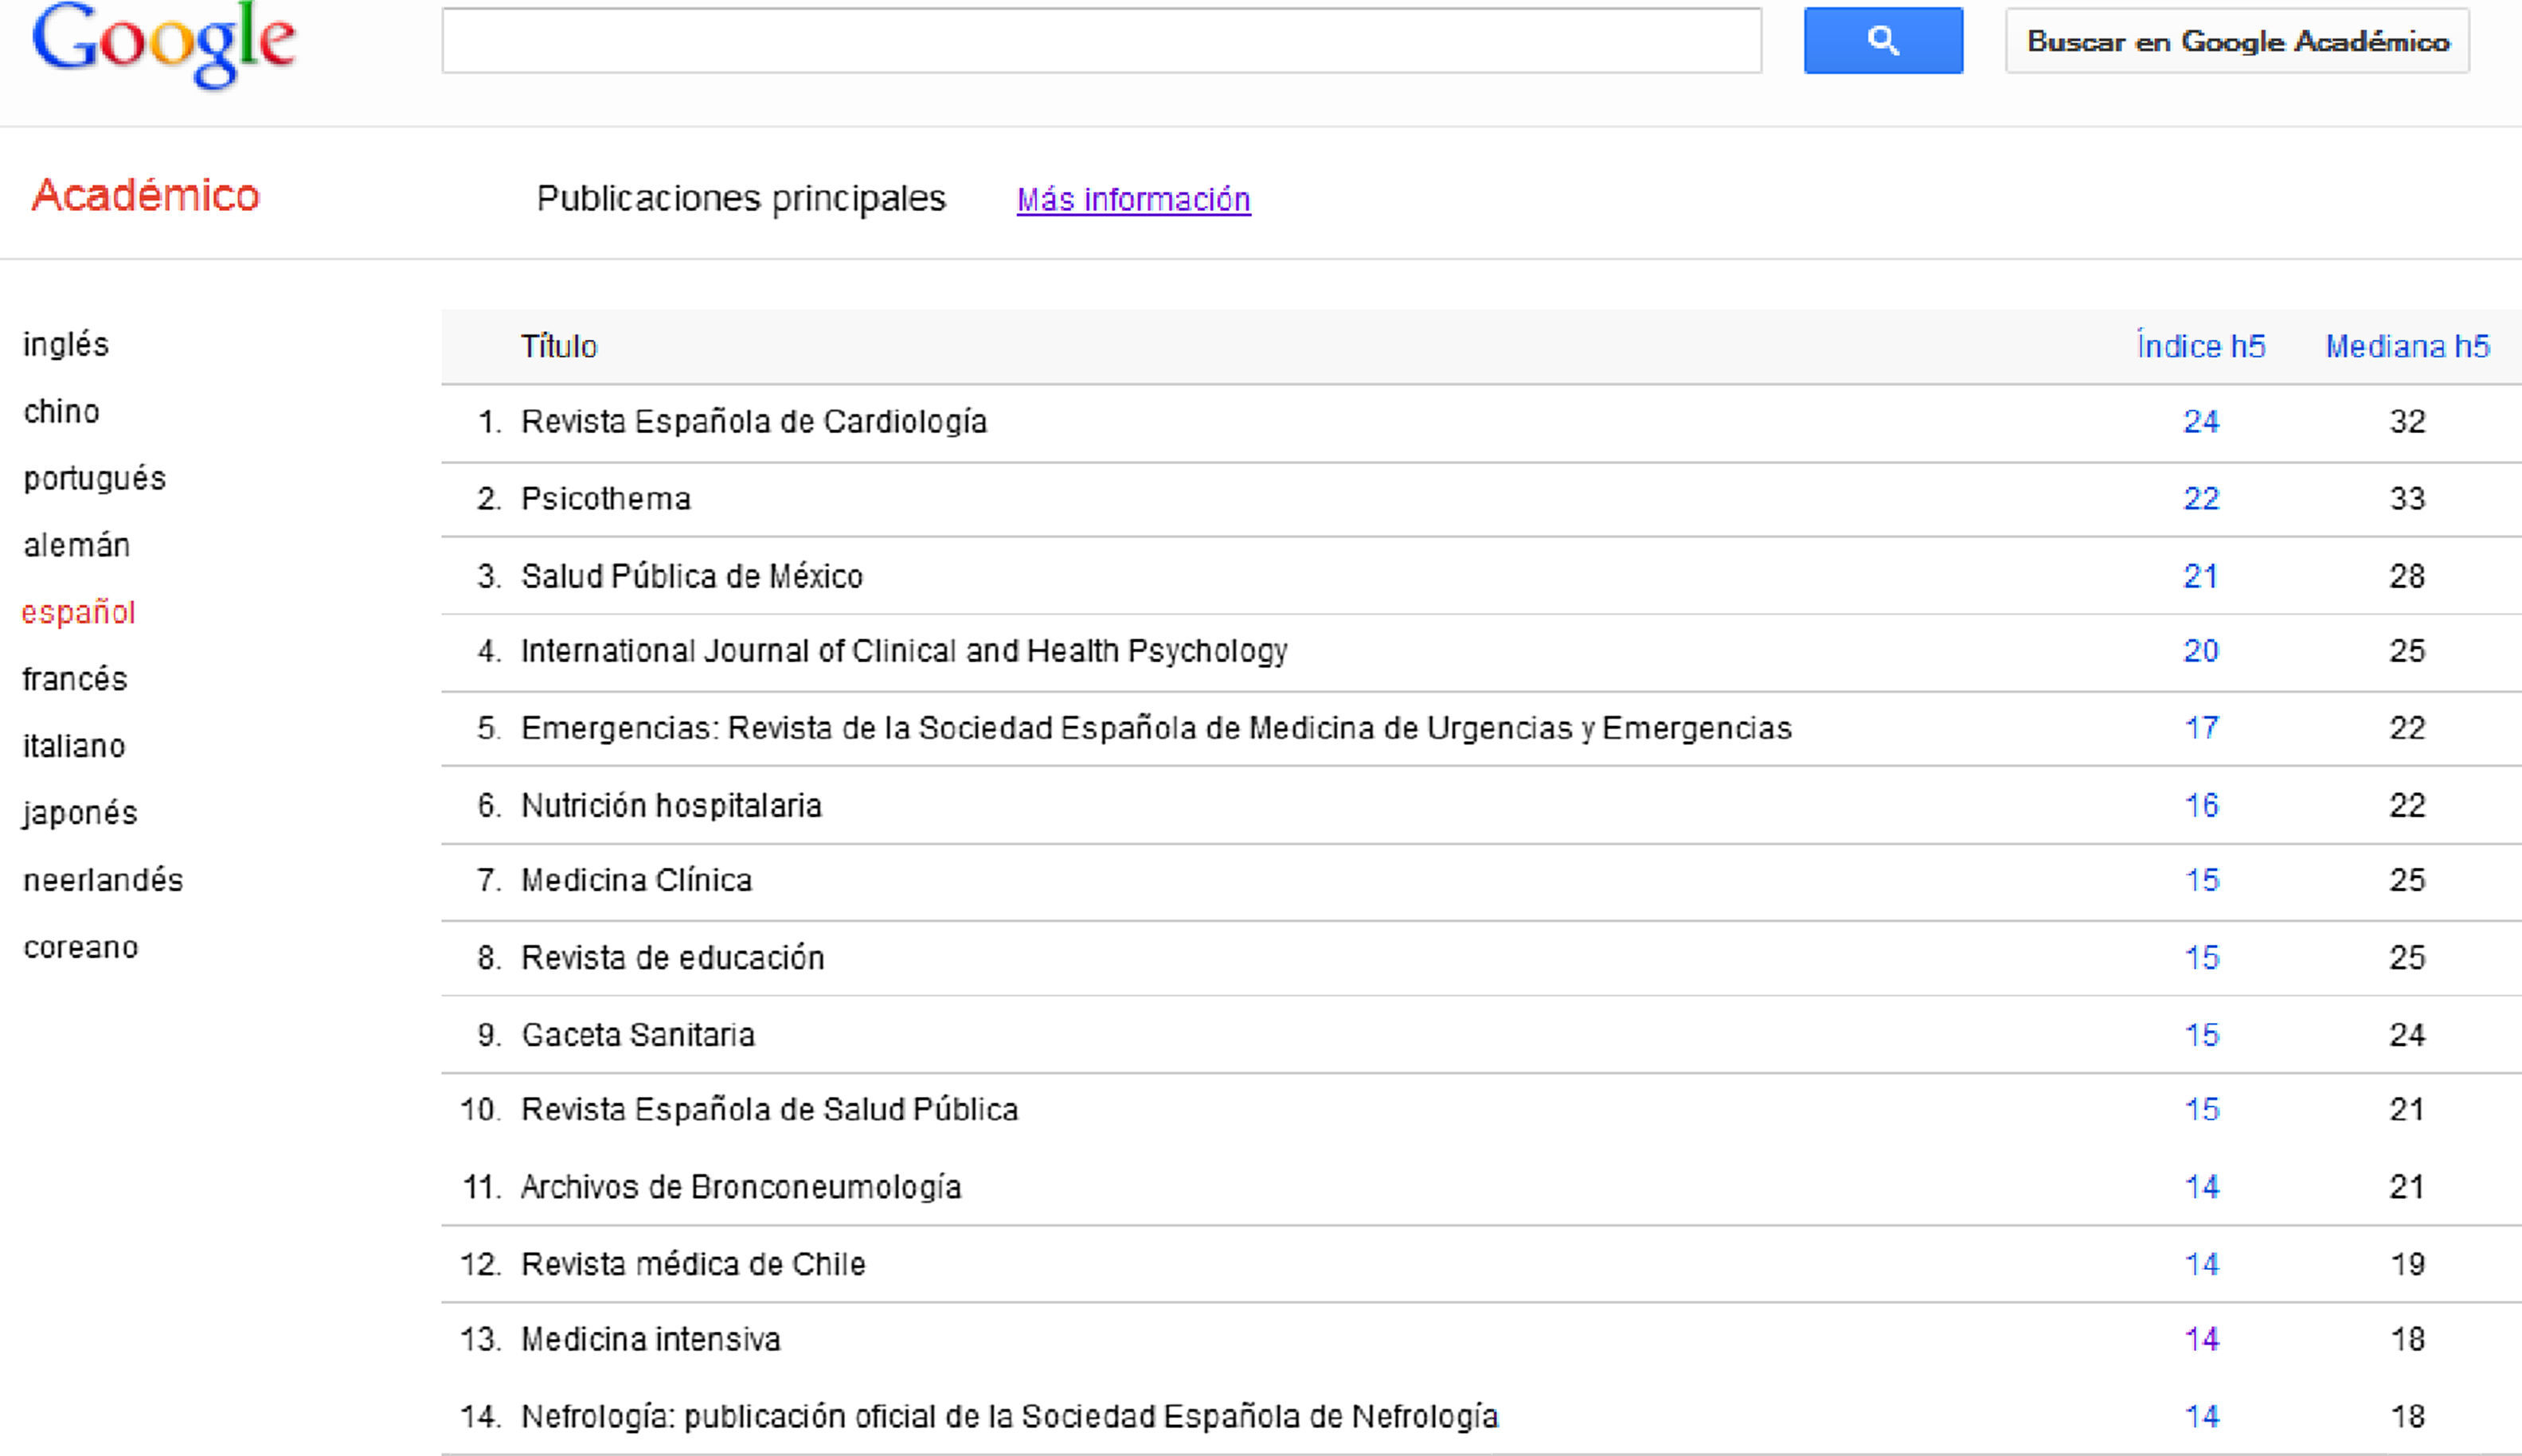Choose coreano from the language sidebar
This screenshot has width=2522, height=1456.
point(81,947)
